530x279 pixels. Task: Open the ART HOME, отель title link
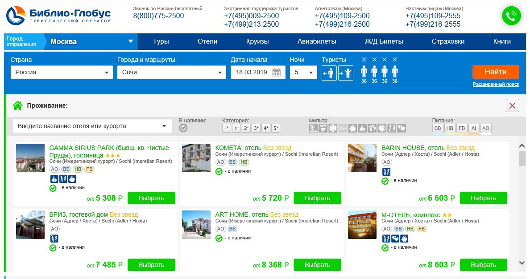coord(242,214)
